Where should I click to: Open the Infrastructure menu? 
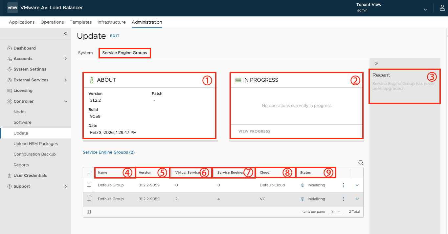(112, 22)
